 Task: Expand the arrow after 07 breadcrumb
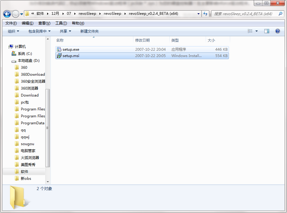pos(75,14)
